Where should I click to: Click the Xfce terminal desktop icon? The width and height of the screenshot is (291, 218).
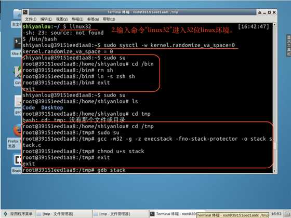[x=18, y=43]
